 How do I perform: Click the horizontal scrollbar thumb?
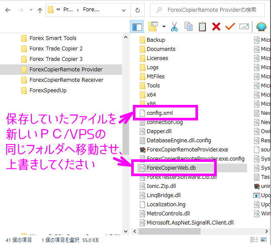pyautogui.click(x=169, y=231)
